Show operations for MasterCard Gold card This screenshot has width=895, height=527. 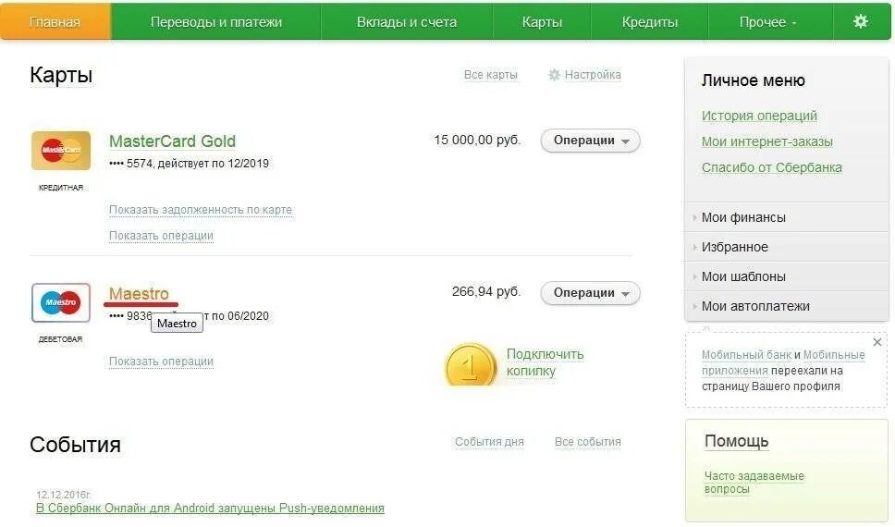161,235
